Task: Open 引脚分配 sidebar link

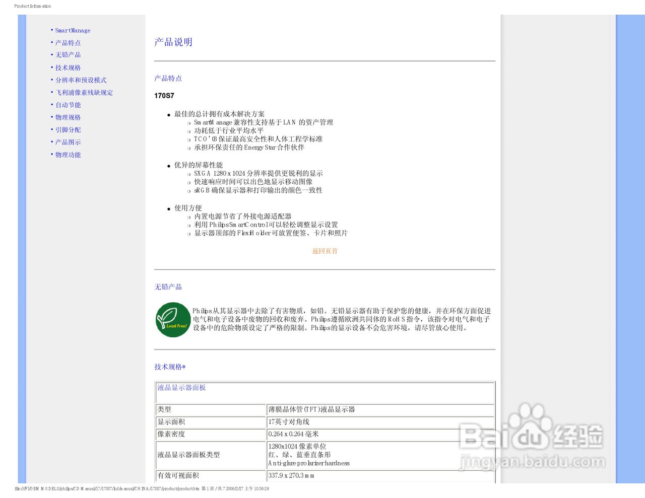Action: coord(68,130)
